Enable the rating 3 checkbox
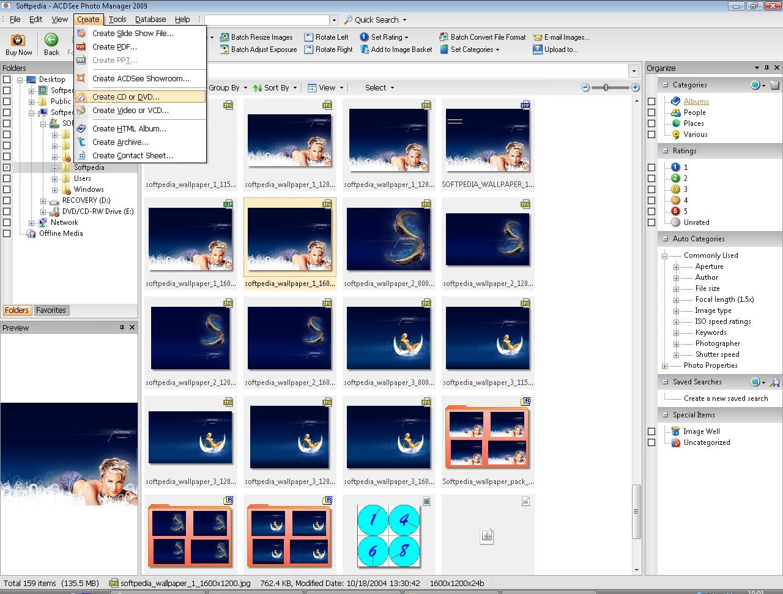The height and width of the screenshot is (594, 783). (651, 189)
